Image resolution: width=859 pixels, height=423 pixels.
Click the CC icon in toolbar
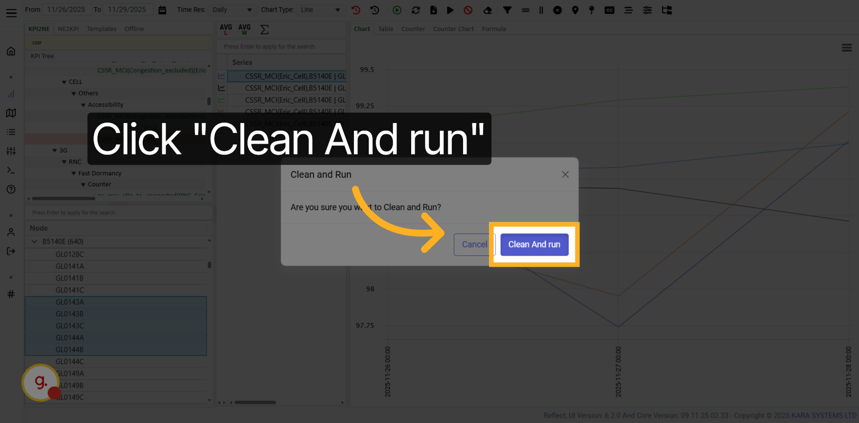coord(609,10)
